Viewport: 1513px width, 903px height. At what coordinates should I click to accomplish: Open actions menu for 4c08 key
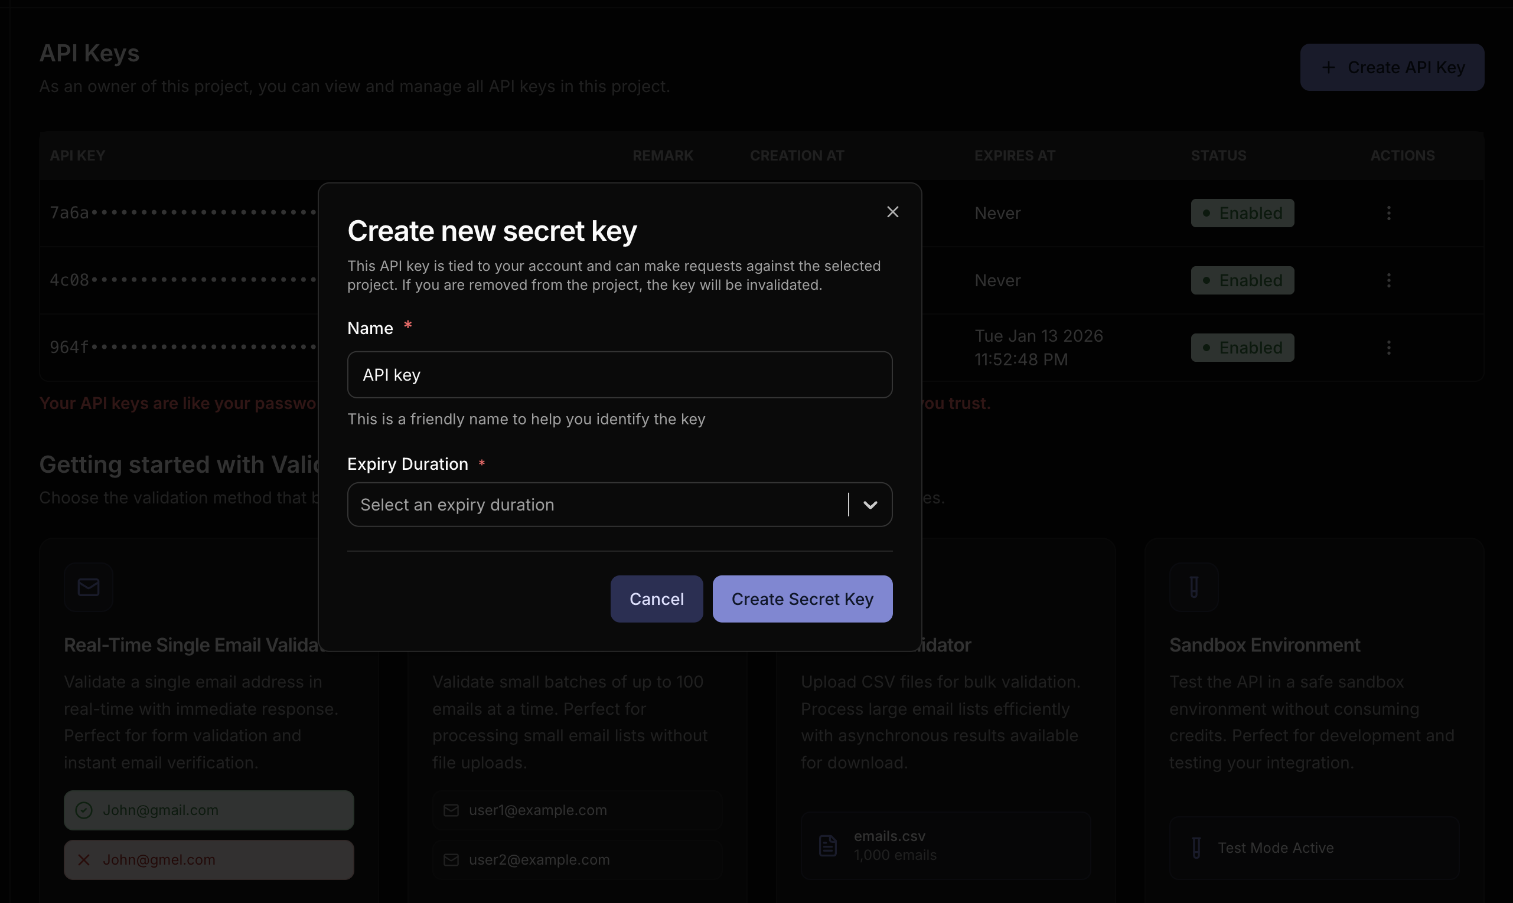pyautogui.click(x=1388, y=280)
